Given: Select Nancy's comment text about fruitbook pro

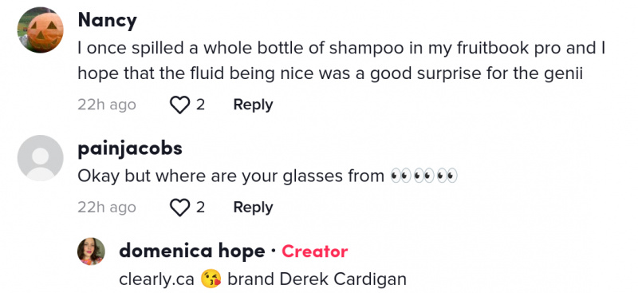Looking at the screenshot, I should click(342, 61).
